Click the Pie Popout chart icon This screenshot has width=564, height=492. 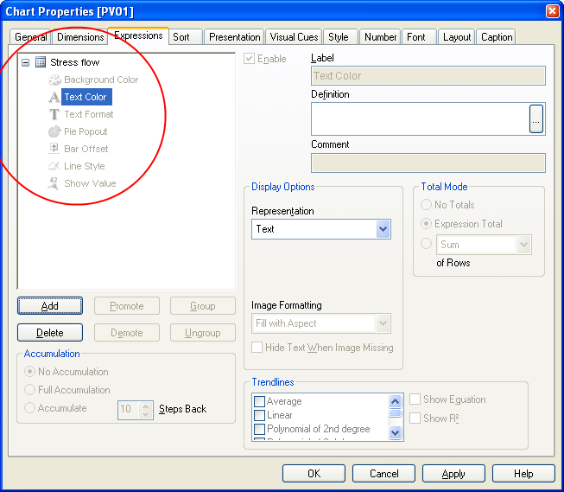pos(54,131)
